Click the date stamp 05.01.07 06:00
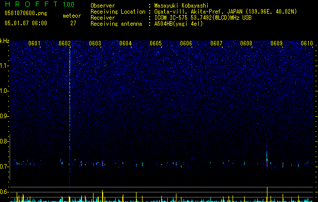The height and width of the screenshot is (202, 318). coord(26,23)
